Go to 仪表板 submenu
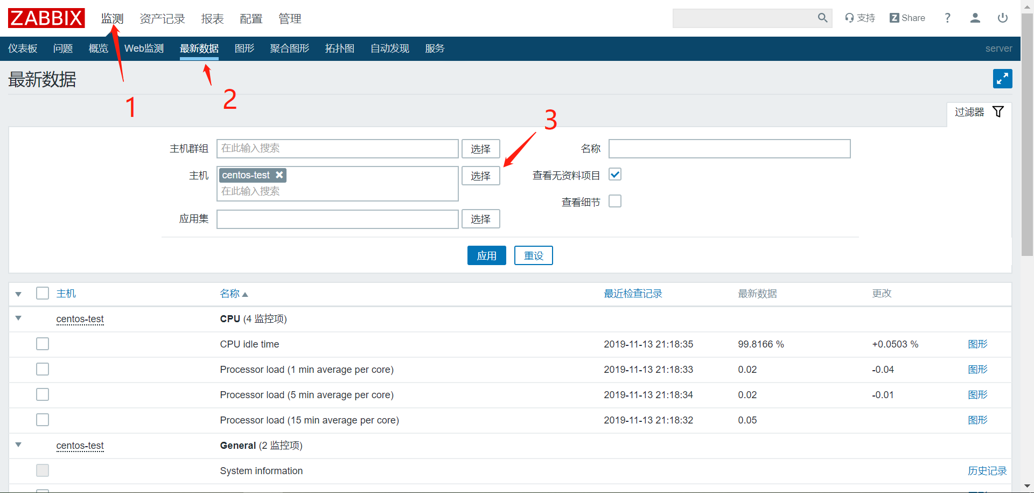Viewport: 1034px width, 493px height. click(x=23, y=48)
